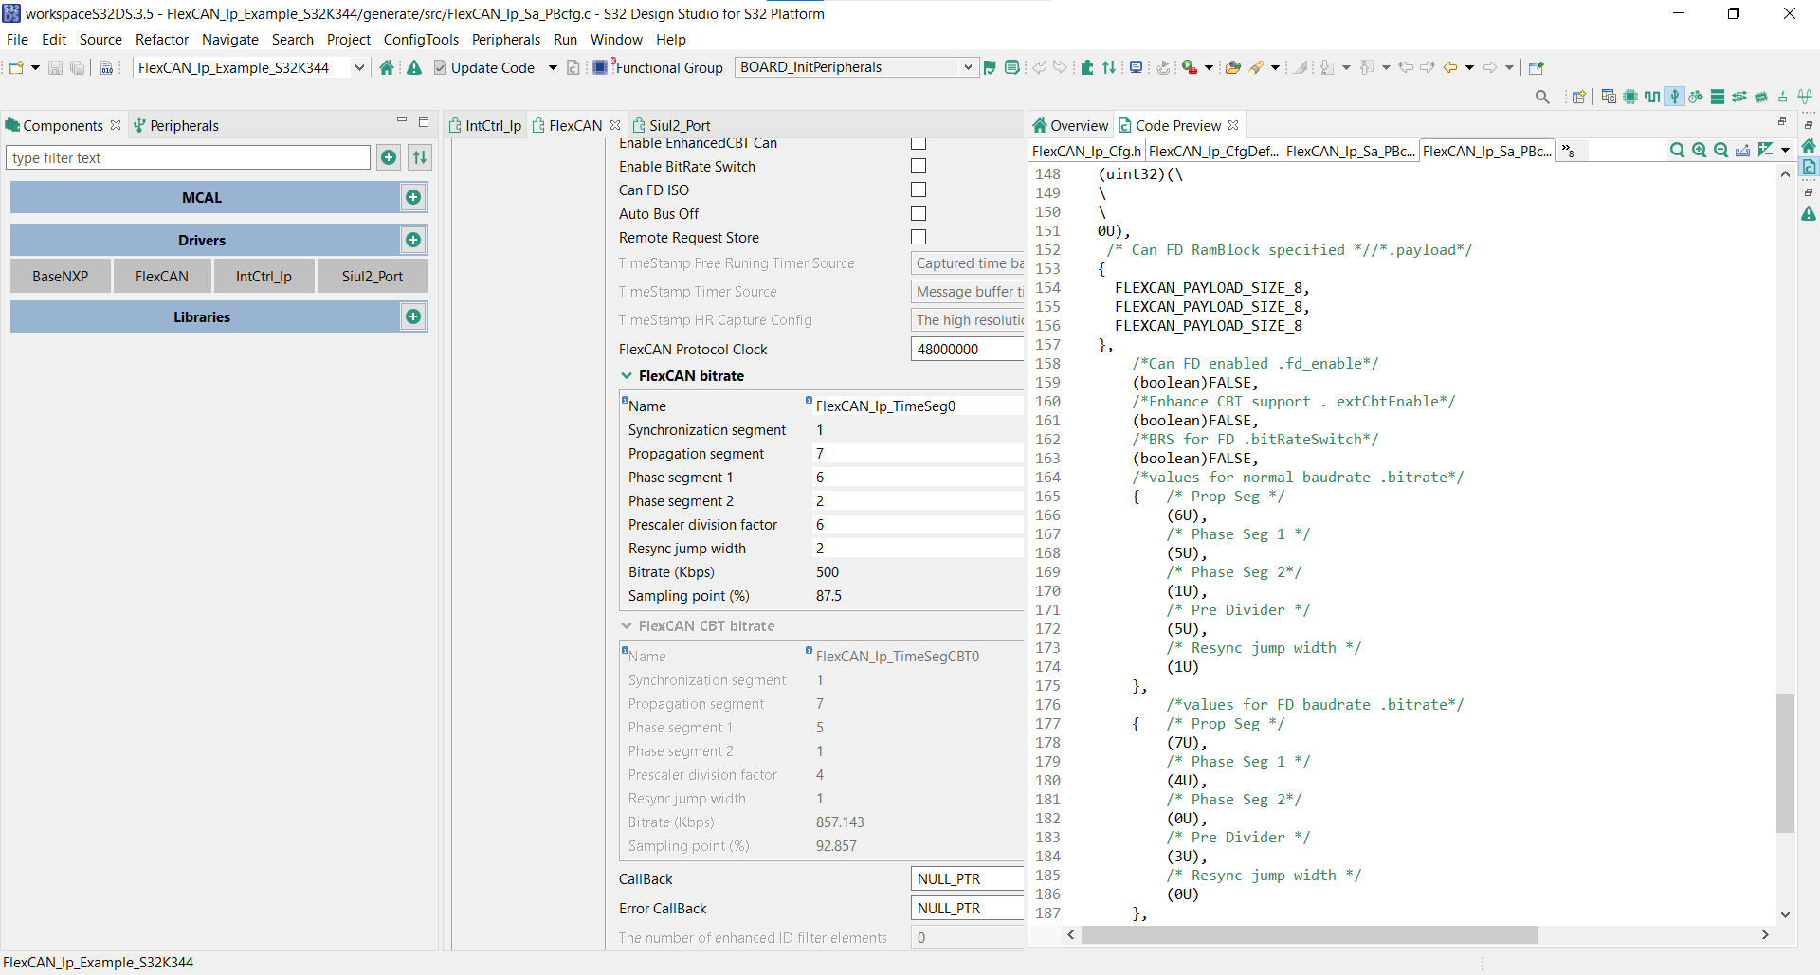Zoom in on the Code Preview
This screenshot has width=1820, height=975.
coord(1699,150)
